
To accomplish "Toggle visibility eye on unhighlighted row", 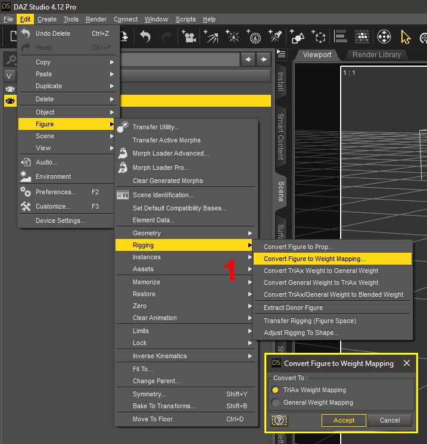I will [x=10, y=89].
